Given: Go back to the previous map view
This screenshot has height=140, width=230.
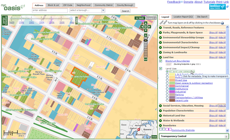Looking at the screenshot, I should (140, 18).
